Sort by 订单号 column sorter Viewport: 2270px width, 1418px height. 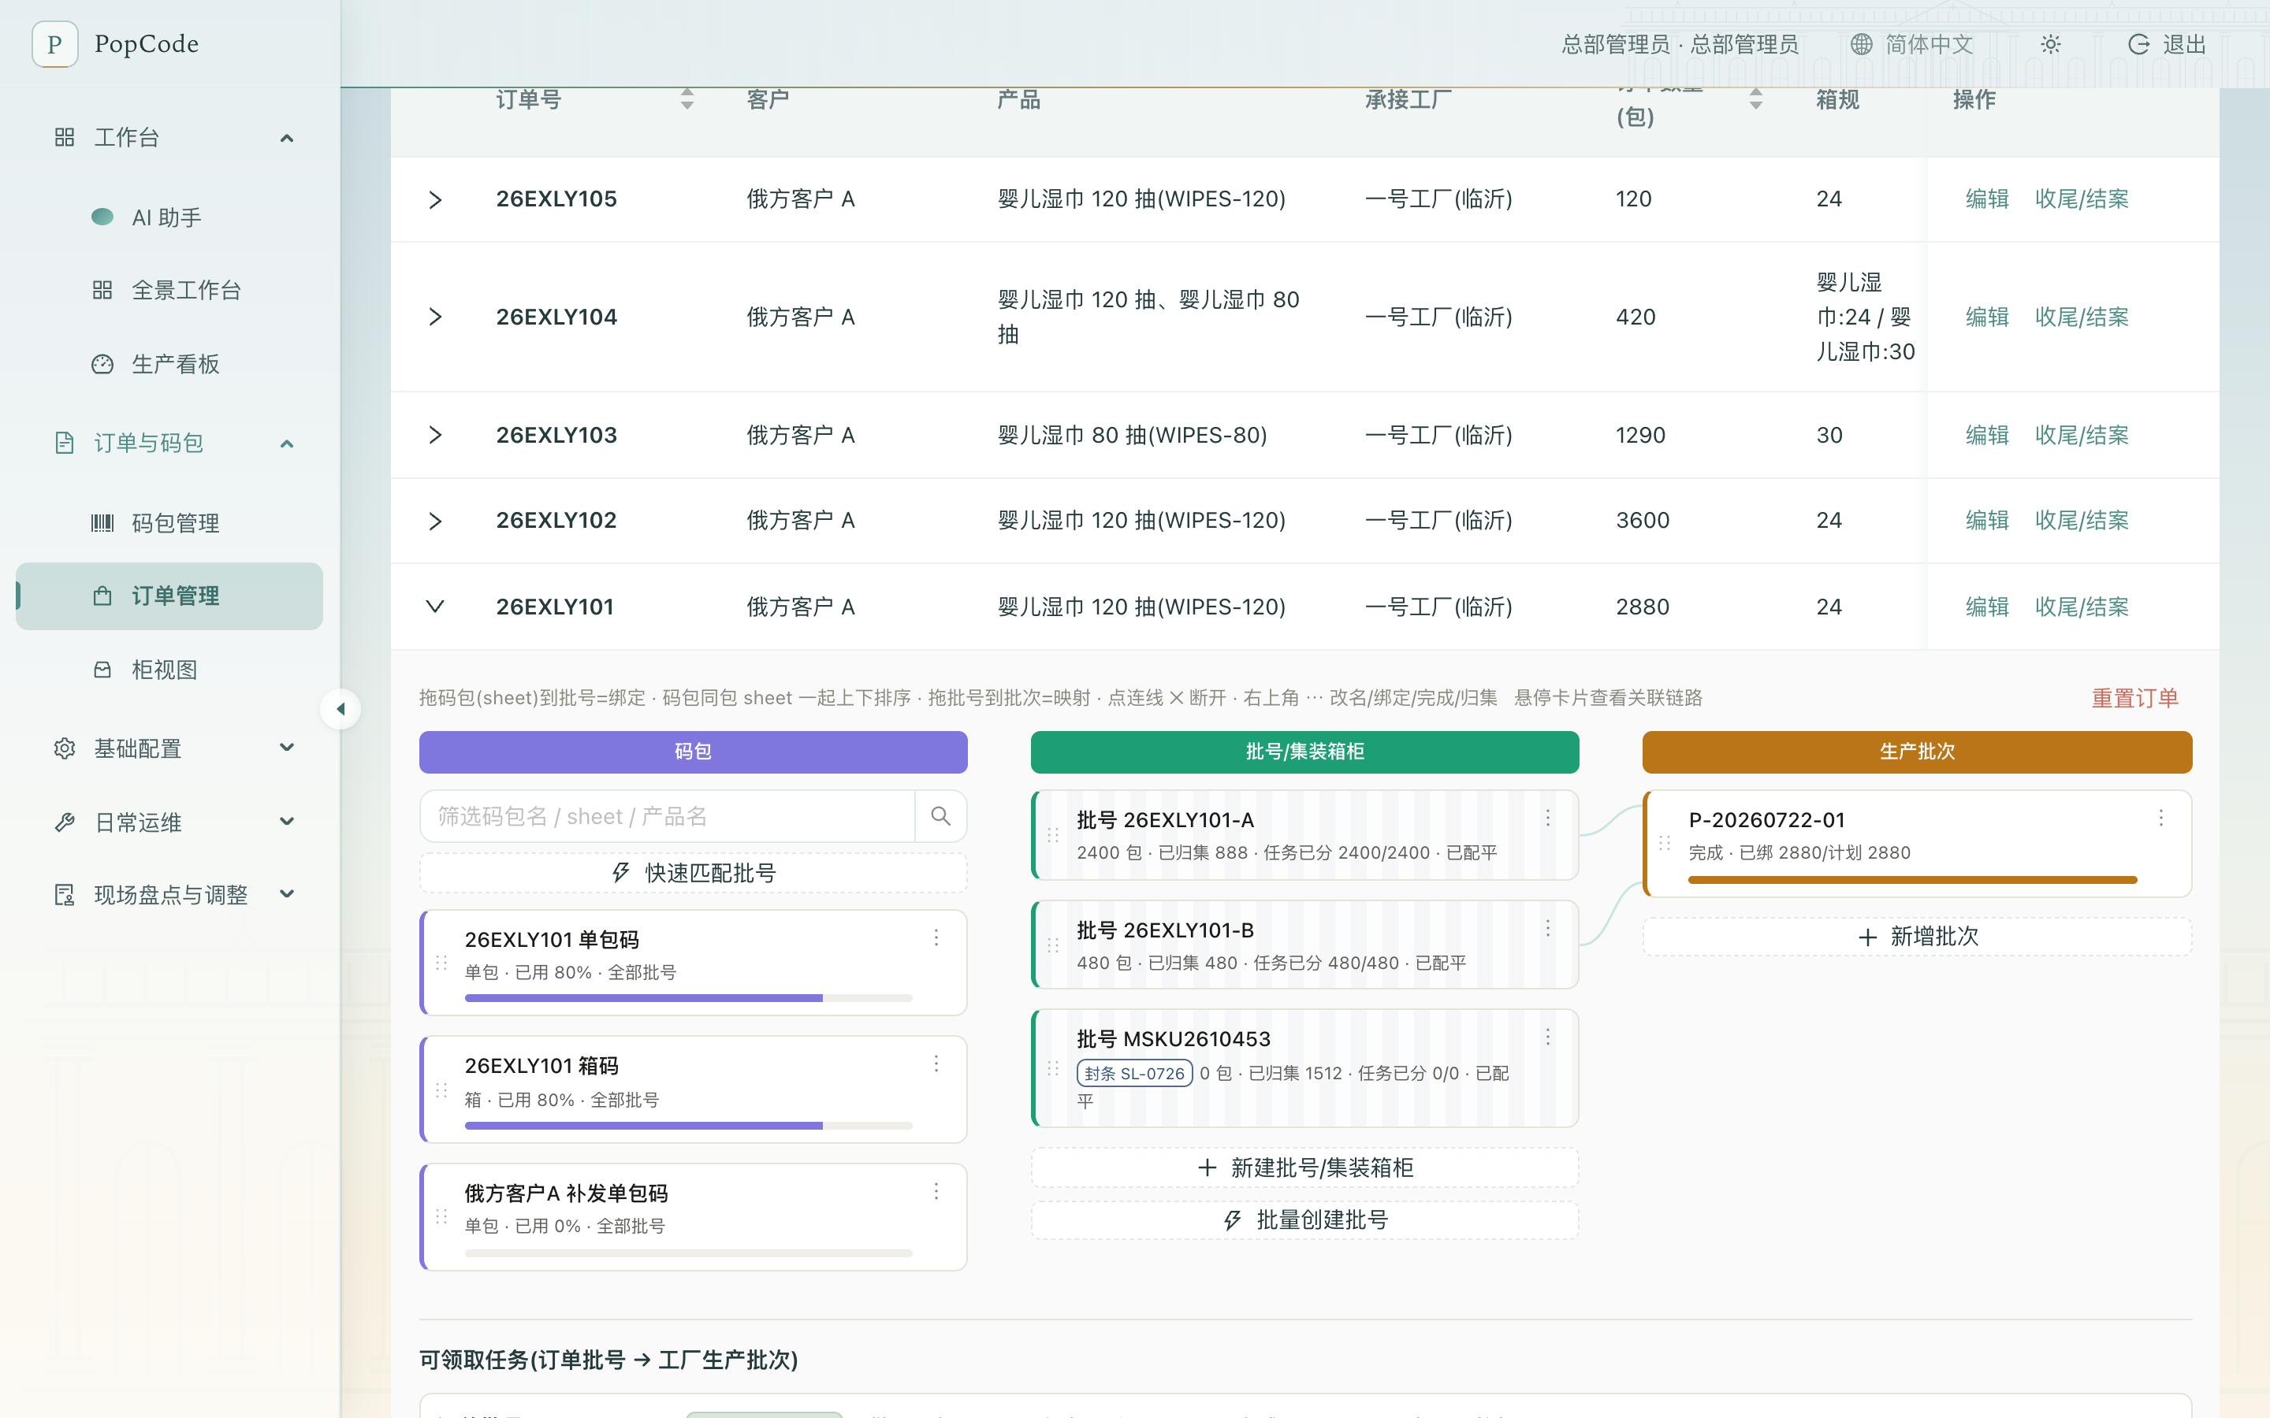[x=687, y=99]
